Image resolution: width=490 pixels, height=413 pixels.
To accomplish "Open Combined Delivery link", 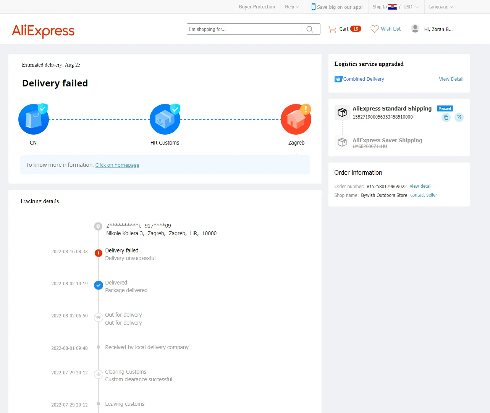I will 364,79.
